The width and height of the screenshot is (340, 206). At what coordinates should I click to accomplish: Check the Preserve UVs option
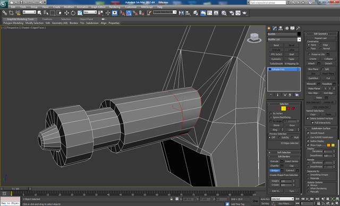click(309, 54)
